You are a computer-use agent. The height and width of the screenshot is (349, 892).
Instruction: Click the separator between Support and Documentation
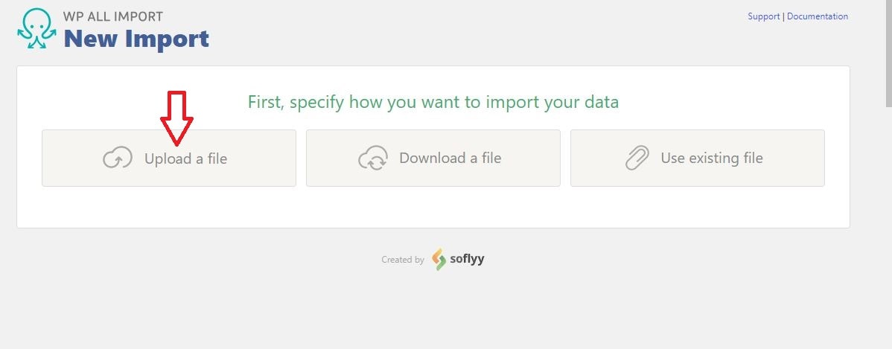click(783, 16)
